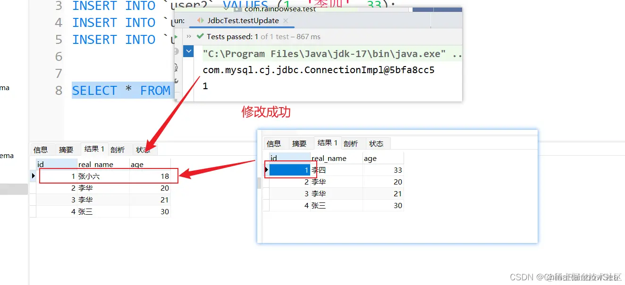Select the age cell showing 33
The image size is (625, 285).
click(383, 170)
